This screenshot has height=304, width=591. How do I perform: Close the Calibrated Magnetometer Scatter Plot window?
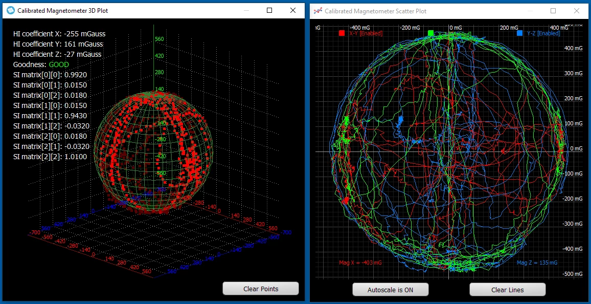click(577, 11)
